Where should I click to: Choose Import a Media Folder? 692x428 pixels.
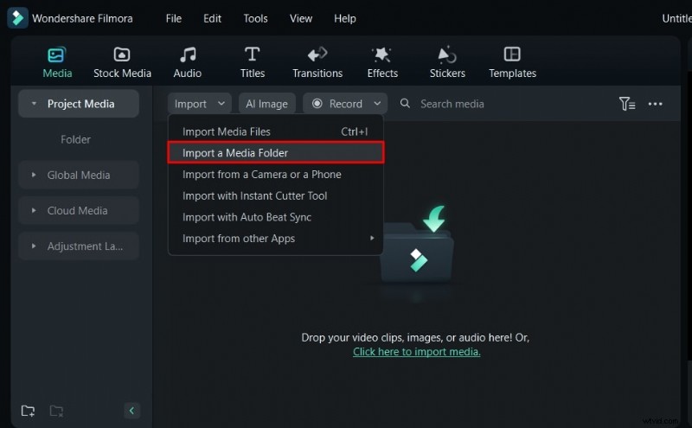pyautogui.click(x=274, y=153)
